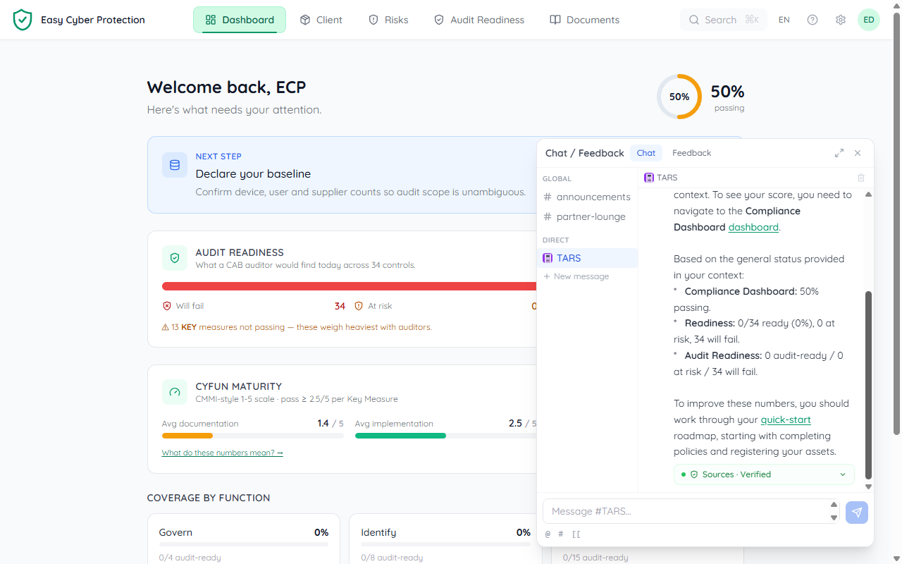
Task: Delete conversation with trash icon
Action: 860,178
